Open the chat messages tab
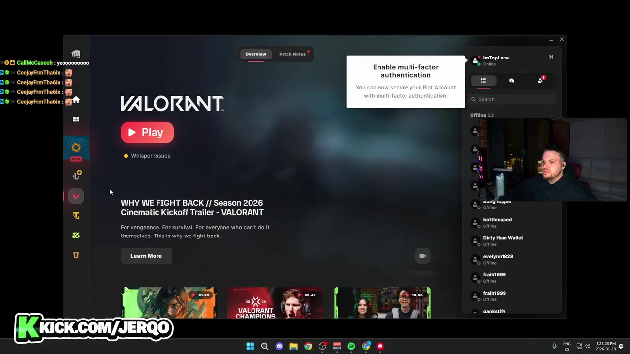This screenshot has height=354, width=630. [512, 80]
